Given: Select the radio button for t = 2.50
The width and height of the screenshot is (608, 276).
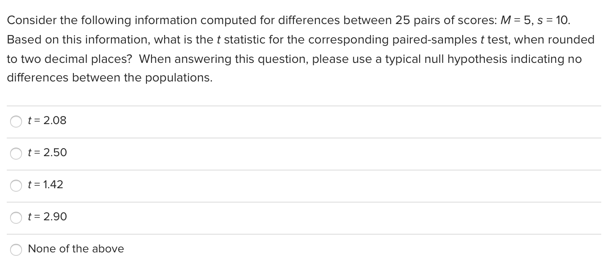Looking at the screenshot, I should tap(16, 154).
